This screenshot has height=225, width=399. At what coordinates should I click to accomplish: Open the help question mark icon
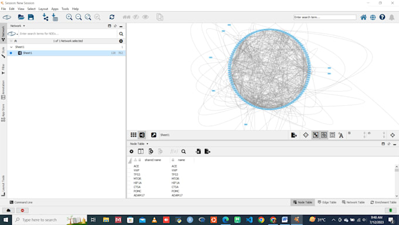pos(382,17)
